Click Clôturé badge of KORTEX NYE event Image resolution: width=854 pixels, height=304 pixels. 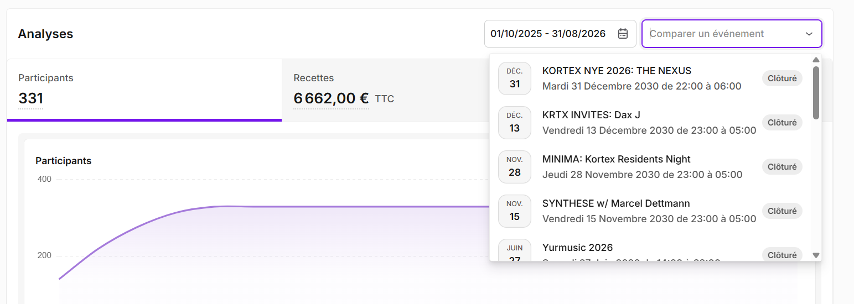coord(782,78)
